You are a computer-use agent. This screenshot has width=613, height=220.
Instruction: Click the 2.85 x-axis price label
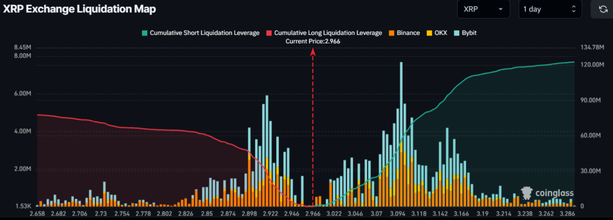[x=207, y=214]
